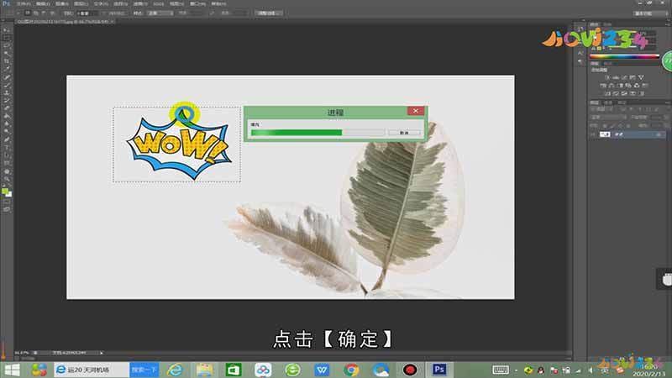Select the Clone Stamp tool

tap(7, 93)
